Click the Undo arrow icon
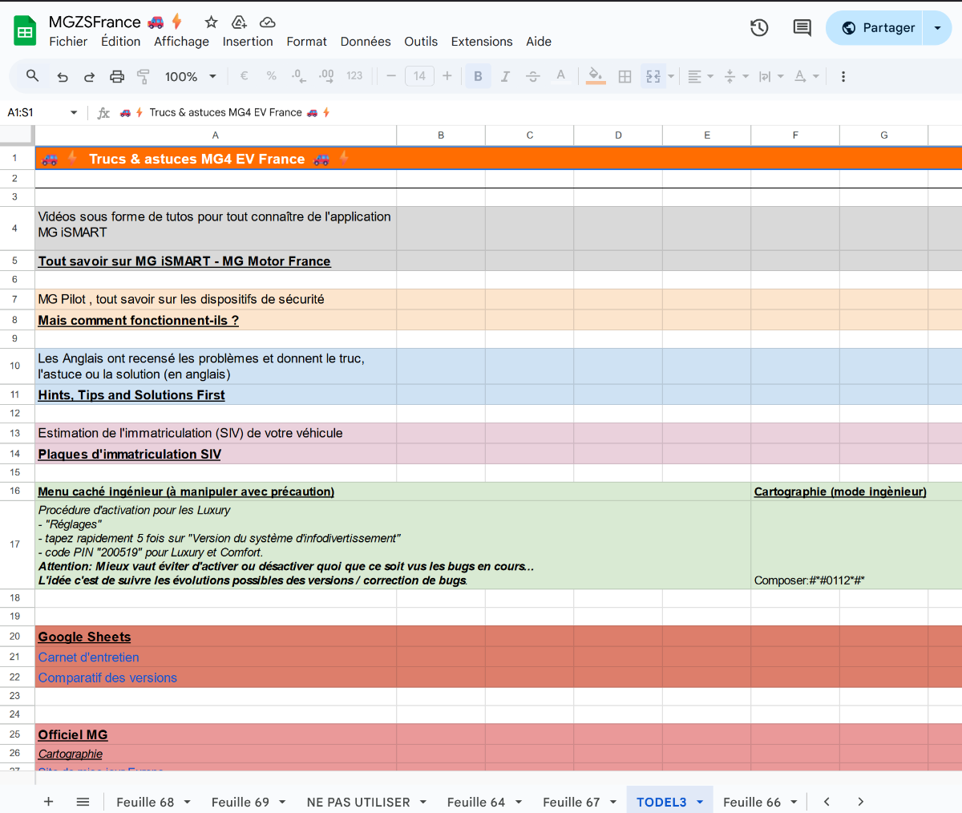Screen dimensions: 962x813 pos(63,77)
